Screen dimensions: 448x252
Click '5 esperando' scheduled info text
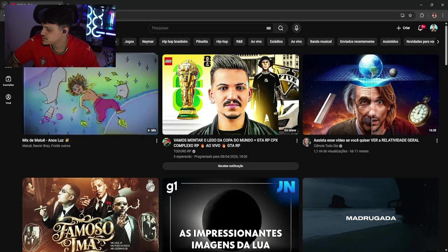(210, 156)
